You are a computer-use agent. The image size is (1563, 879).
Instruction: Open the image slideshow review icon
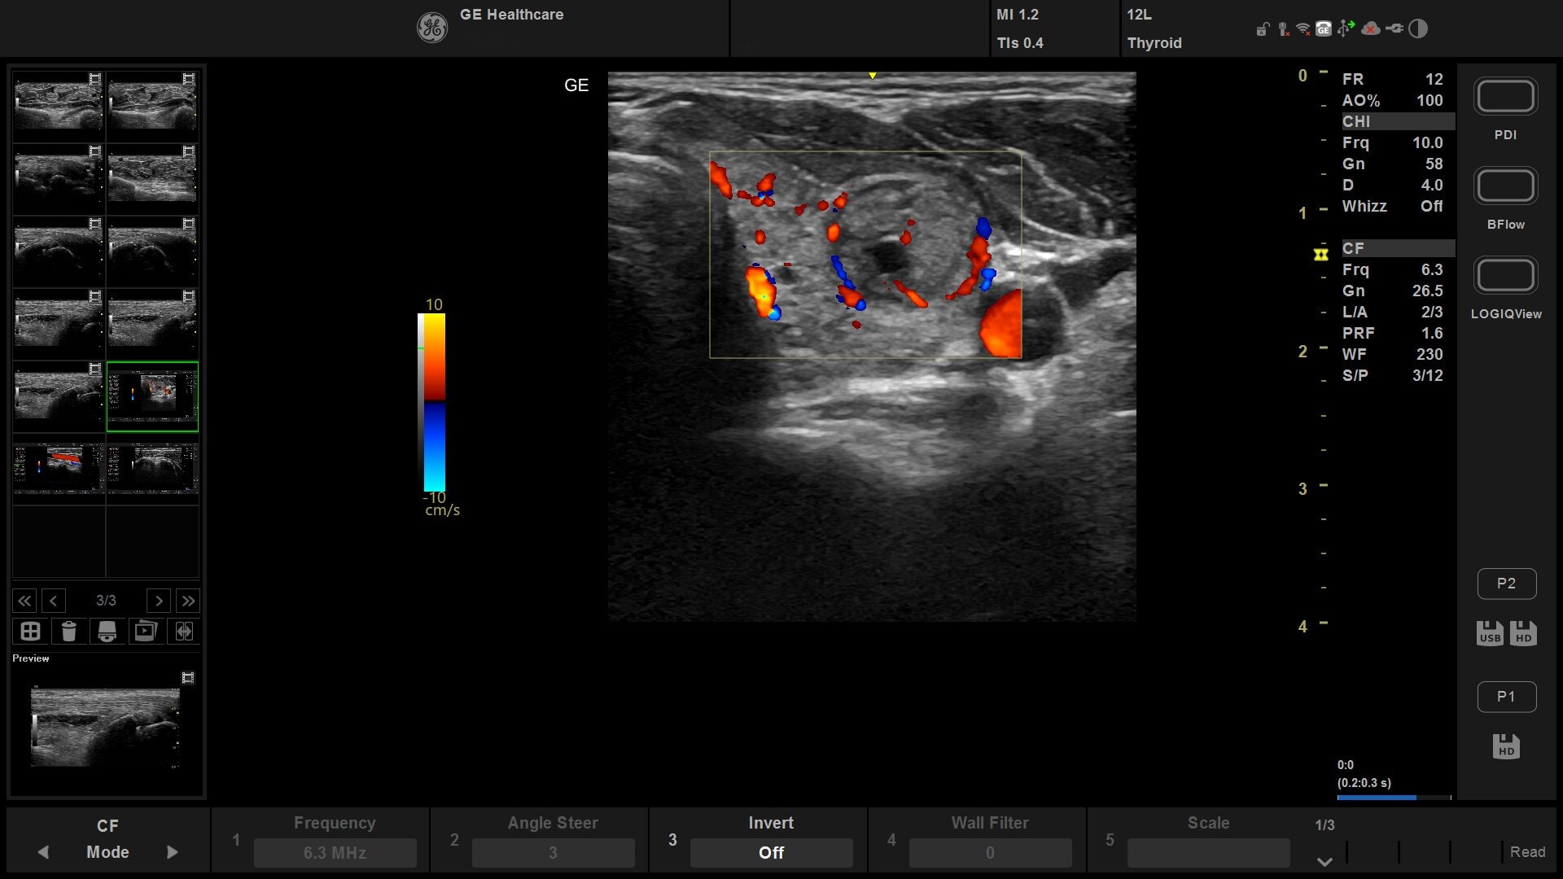[146, 632]
